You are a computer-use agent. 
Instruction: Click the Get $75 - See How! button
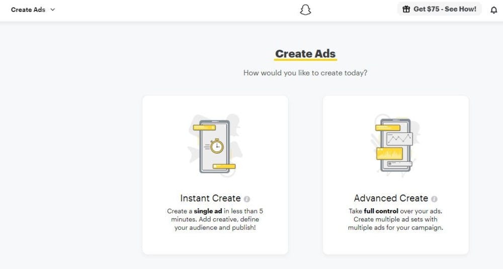(x=440, y=9)
